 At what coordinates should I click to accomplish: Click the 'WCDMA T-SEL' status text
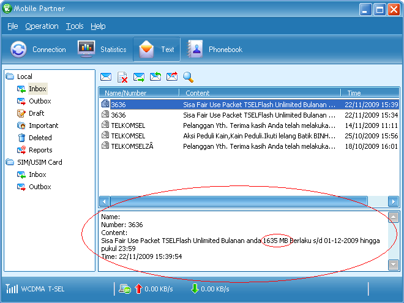click(x=43, y=289)
